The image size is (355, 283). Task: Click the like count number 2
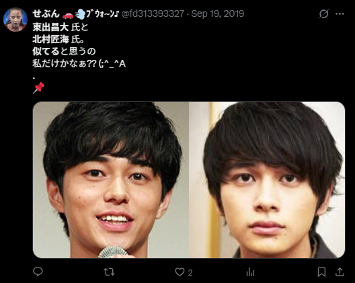pos(190,273)
